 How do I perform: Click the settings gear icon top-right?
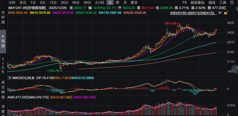click(x=232, y=2)
